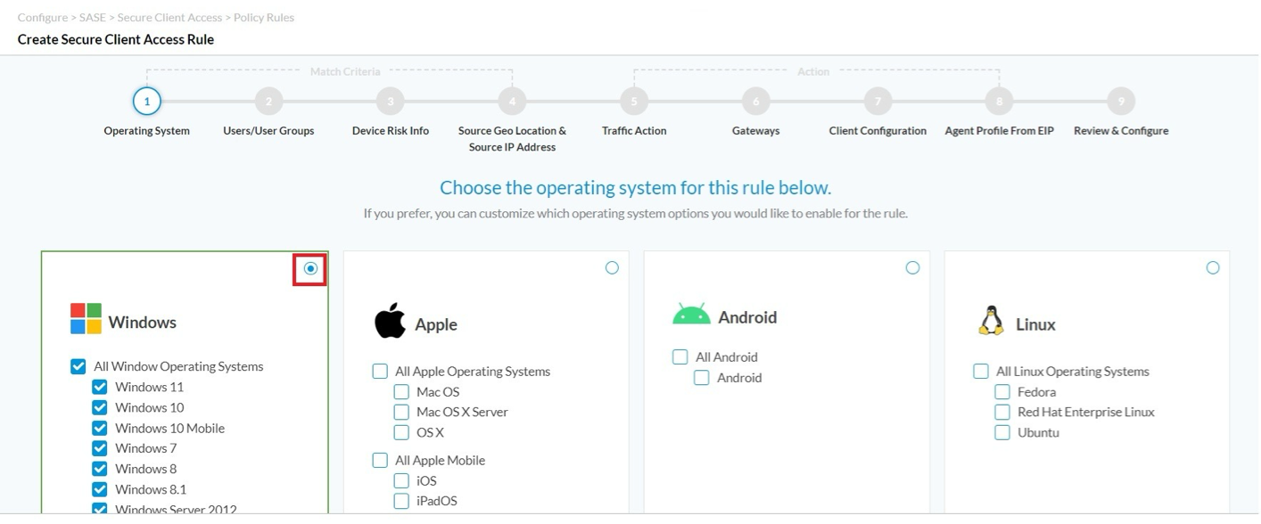Enable the Mac OS checkbox
Viewport: 1261px width, 524px height.
(401, 392)
